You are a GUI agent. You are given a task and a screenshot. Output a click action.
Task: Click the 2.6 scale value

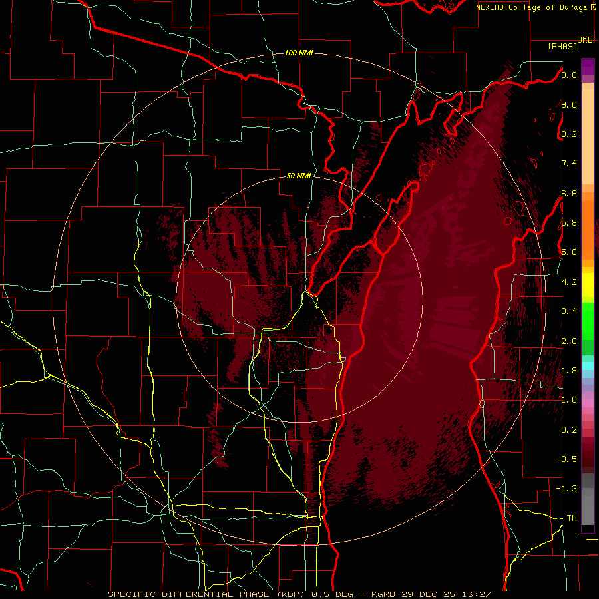tap(569, 341)
